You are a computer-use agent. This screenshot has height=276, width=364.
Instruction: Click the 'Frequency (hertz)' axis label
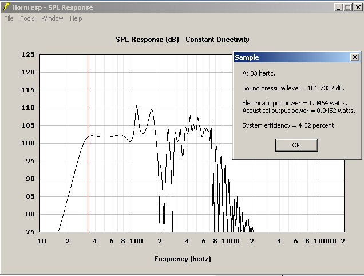pyautogui.click(x=183, y=259)
